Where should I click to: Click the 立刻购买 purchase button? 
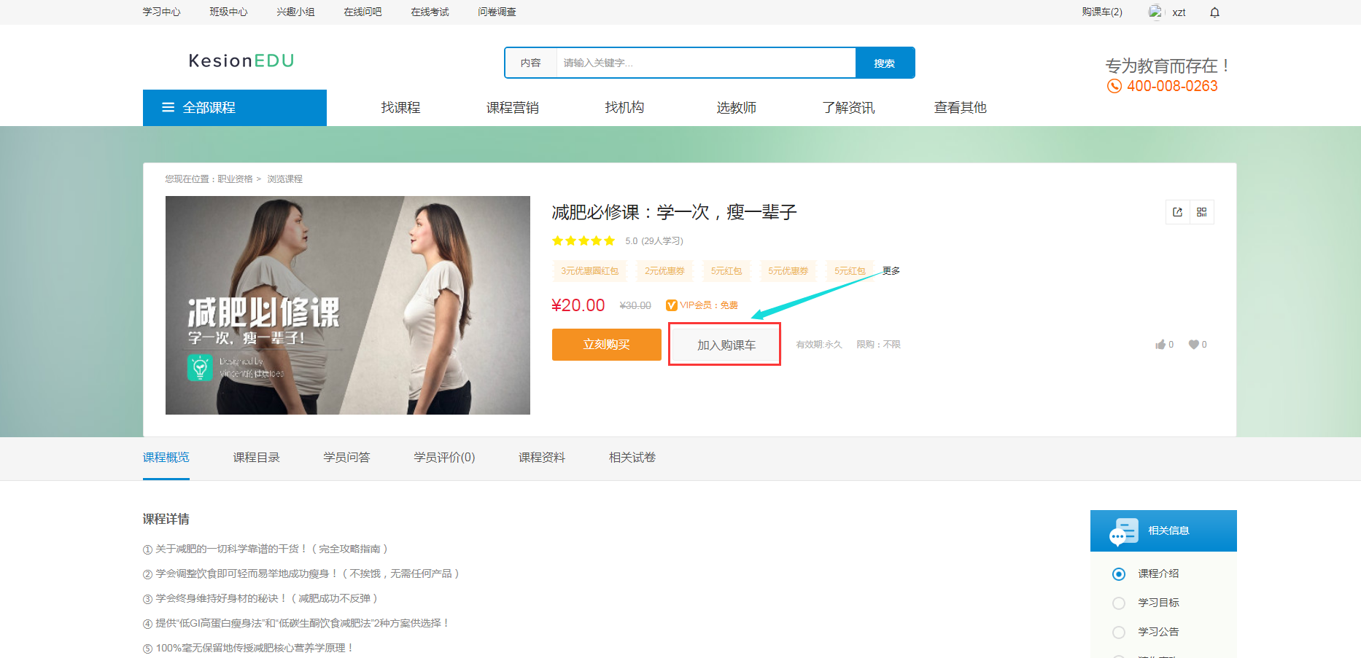pyautogui.click(x=606, y=344)
